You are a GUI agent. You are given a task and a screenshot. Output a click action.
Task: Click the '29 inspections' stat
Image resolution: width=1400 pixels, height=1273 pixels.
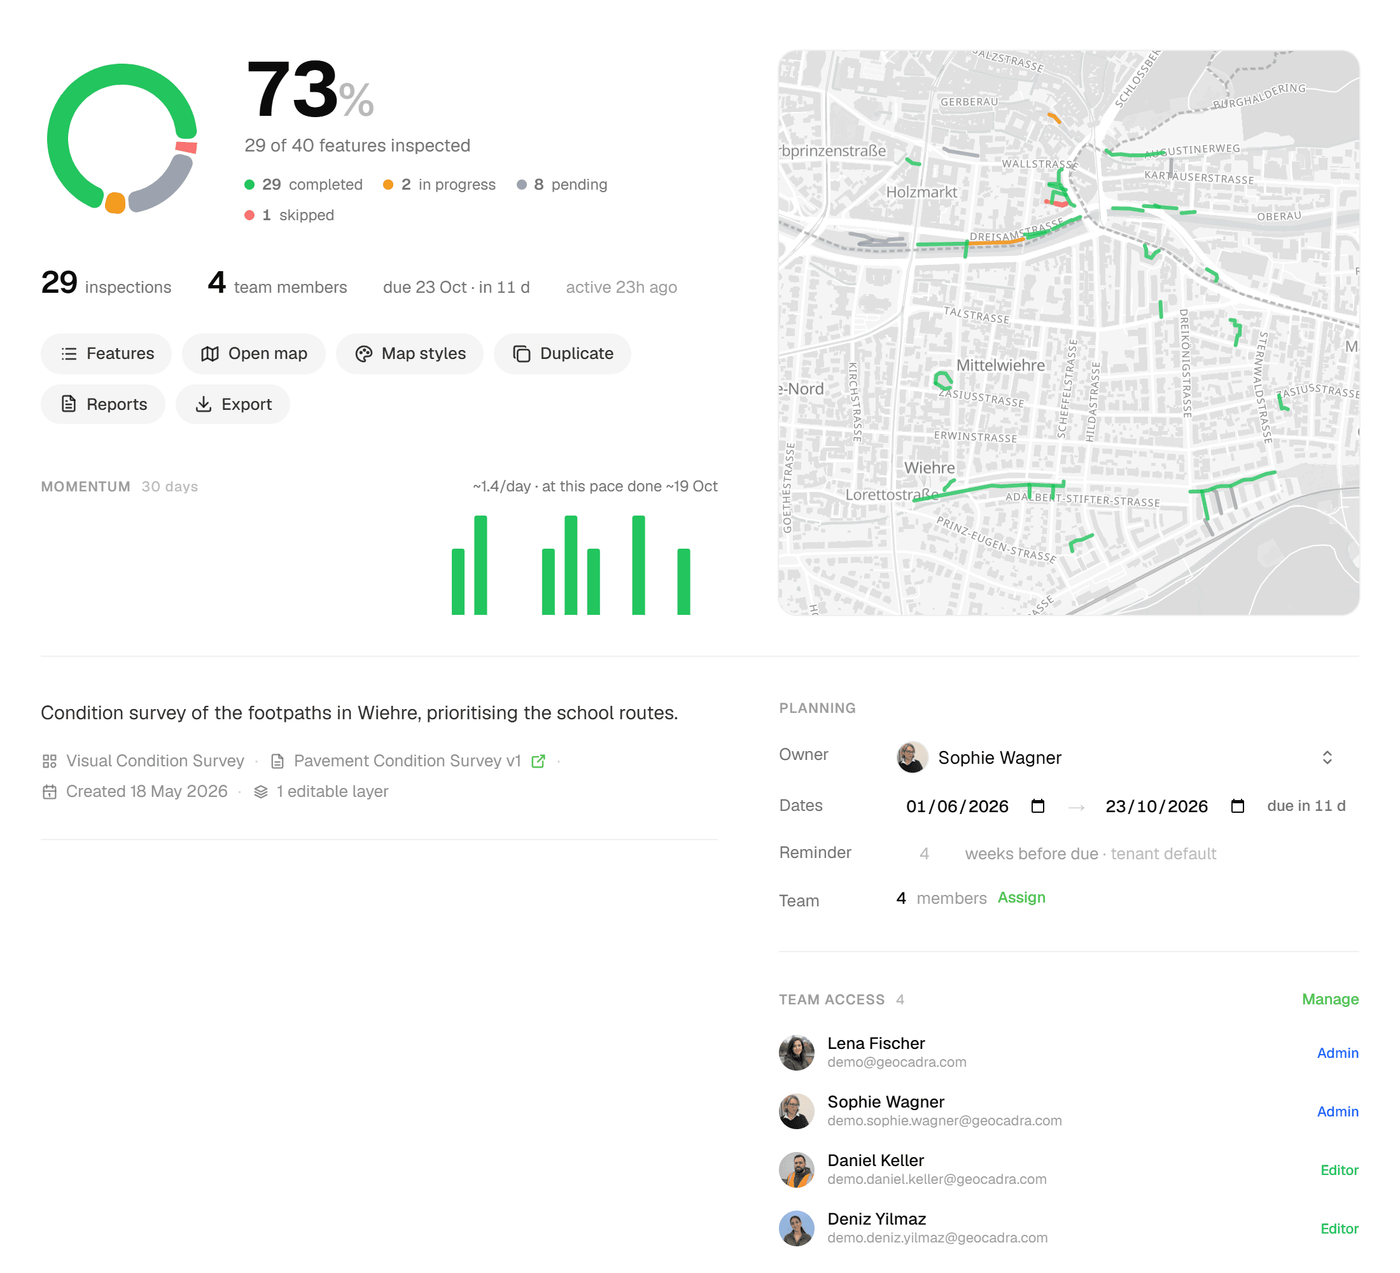(x=106, y=283)
